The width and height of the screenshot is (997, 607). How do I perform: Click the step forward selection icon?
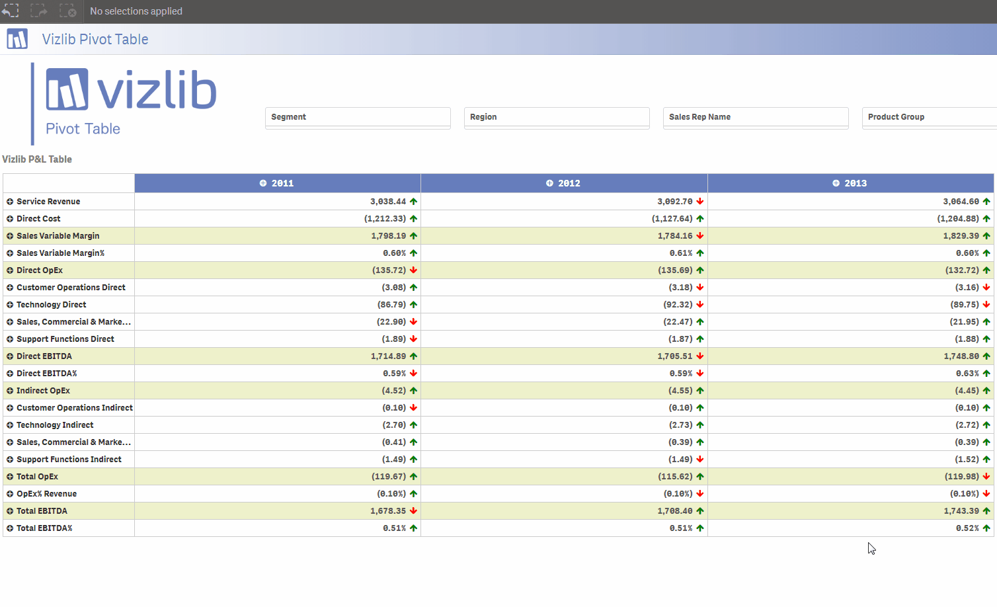tap(39, 11)
